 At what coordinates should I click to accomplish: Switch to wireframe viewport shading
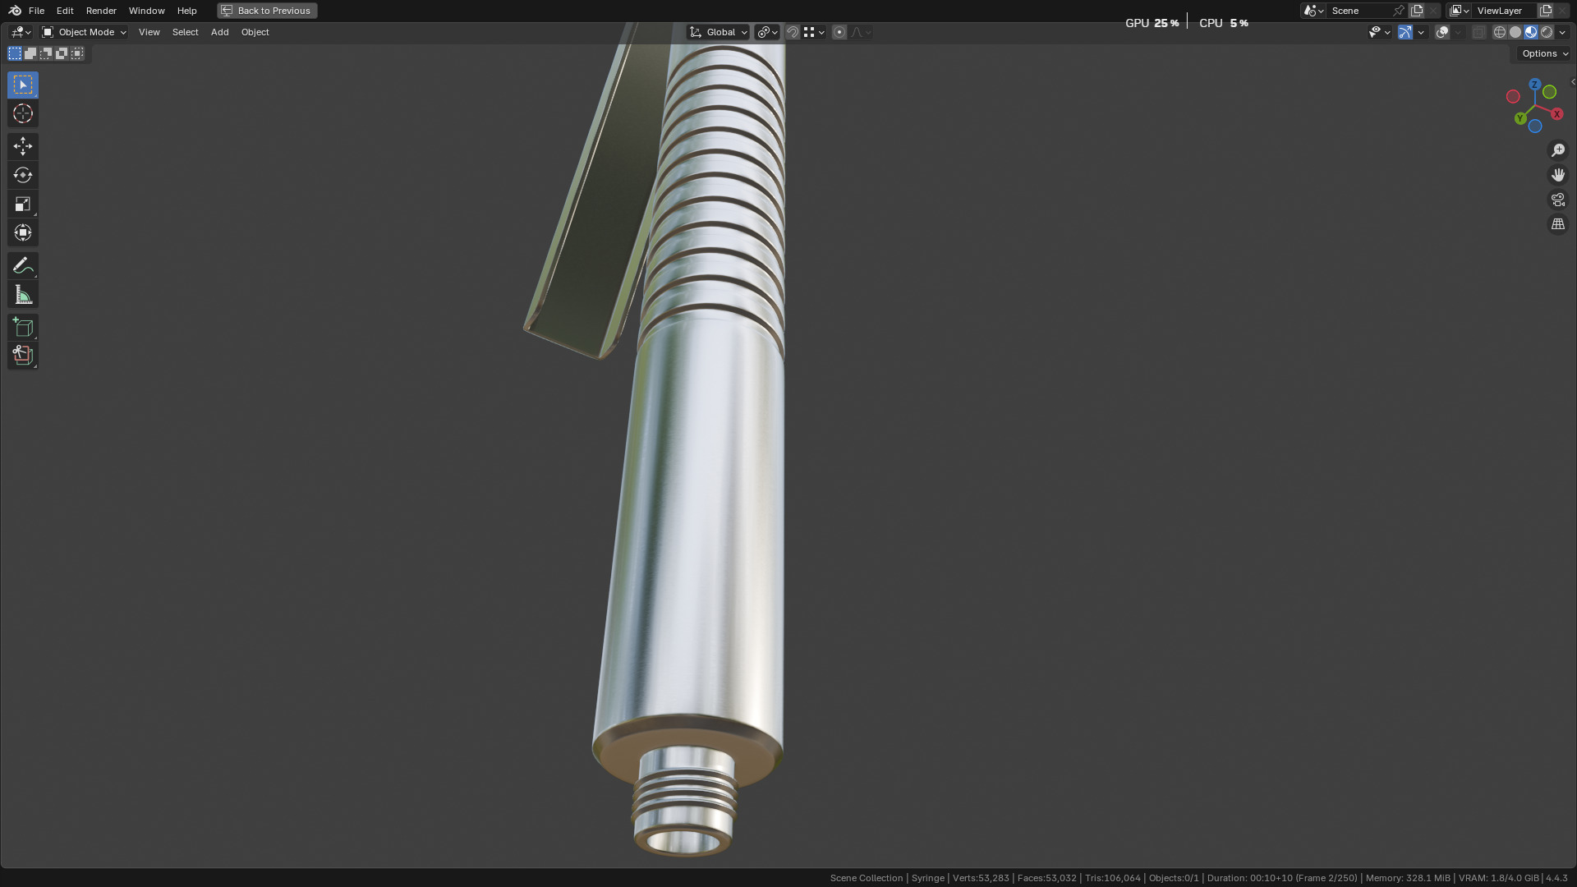point(1499,32)
